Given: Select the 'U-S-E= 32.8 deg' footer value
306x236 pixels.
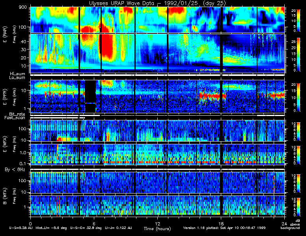Looking at the screenshot, I should 86,228.
